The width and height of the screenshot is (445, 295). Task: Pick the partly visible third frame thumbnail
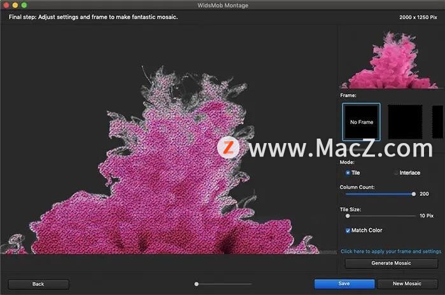[437, 122]
